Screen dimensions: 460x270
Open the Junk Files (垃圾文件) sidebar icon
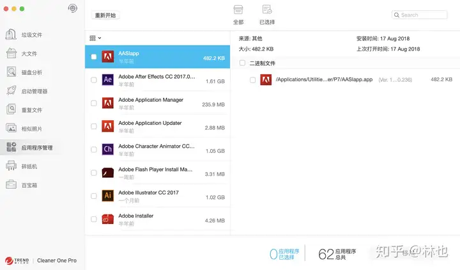point(11,35)
